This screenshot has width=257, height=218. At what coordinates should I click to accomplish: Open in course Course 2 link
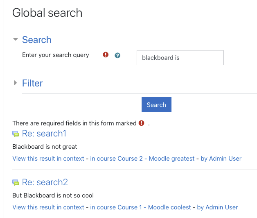coord(116,159)
